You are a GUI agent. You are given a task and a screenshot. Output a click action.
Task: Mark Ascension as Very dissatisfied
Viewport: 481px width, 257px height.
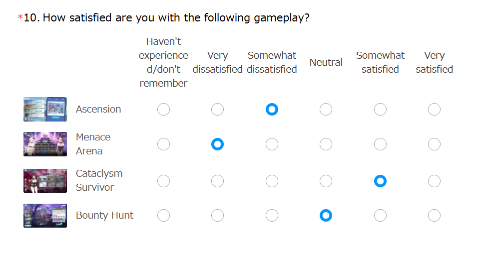point(217,109)
